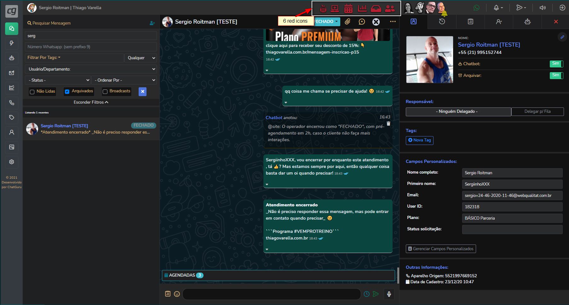Collapse filters with Esconder Filtros
This screenshot has height=305, width=569.
tap(91, 102)
